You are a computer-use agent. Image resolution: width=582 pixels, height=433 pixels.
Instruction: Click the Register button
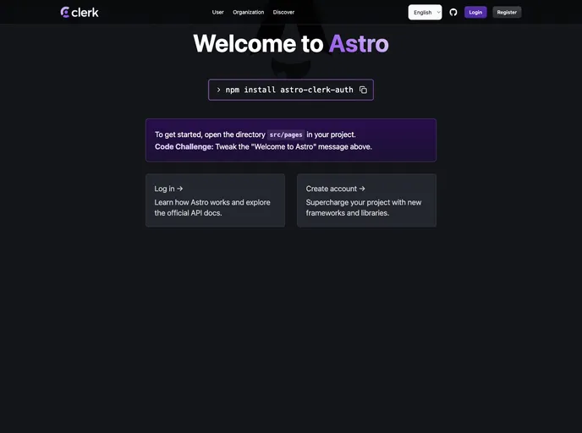(x=507, y=12)
